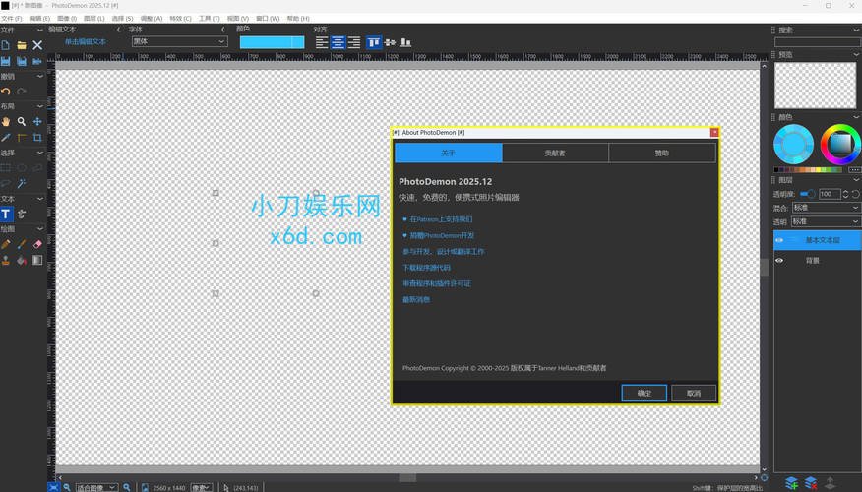
Task: Click the center-align text icon
Action: pyautogui.click(x=339, y=42)
